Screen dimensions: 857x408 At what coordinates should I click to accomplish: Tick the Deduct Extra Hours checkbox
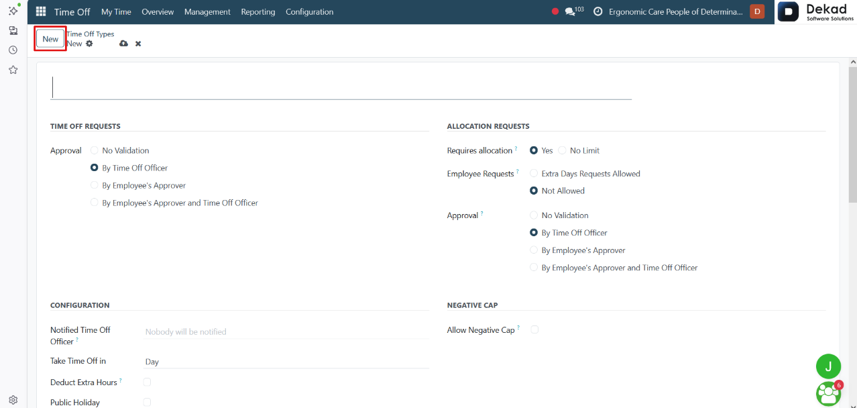coord(147,382)
